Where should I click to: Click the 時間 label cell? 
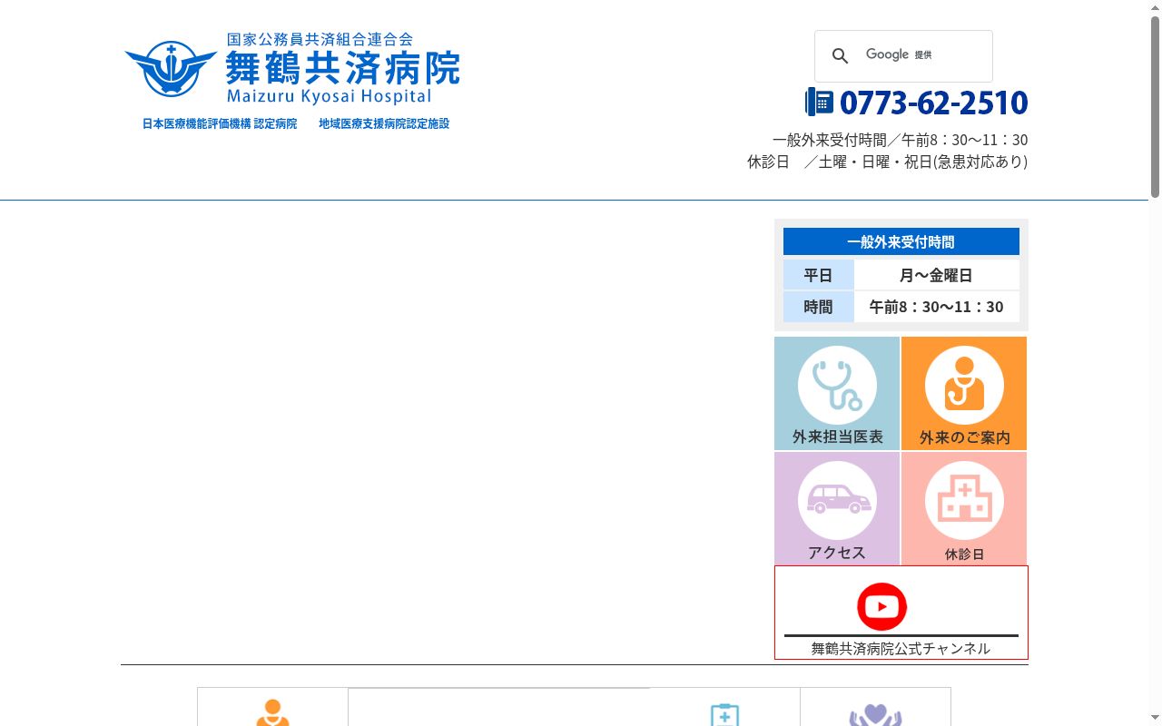818,307
